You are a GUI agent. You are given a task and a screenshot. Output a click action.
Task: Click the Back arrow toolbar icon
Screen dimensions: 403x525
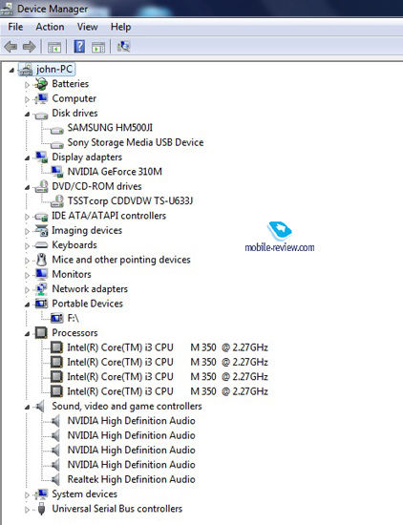coord(11,47)
